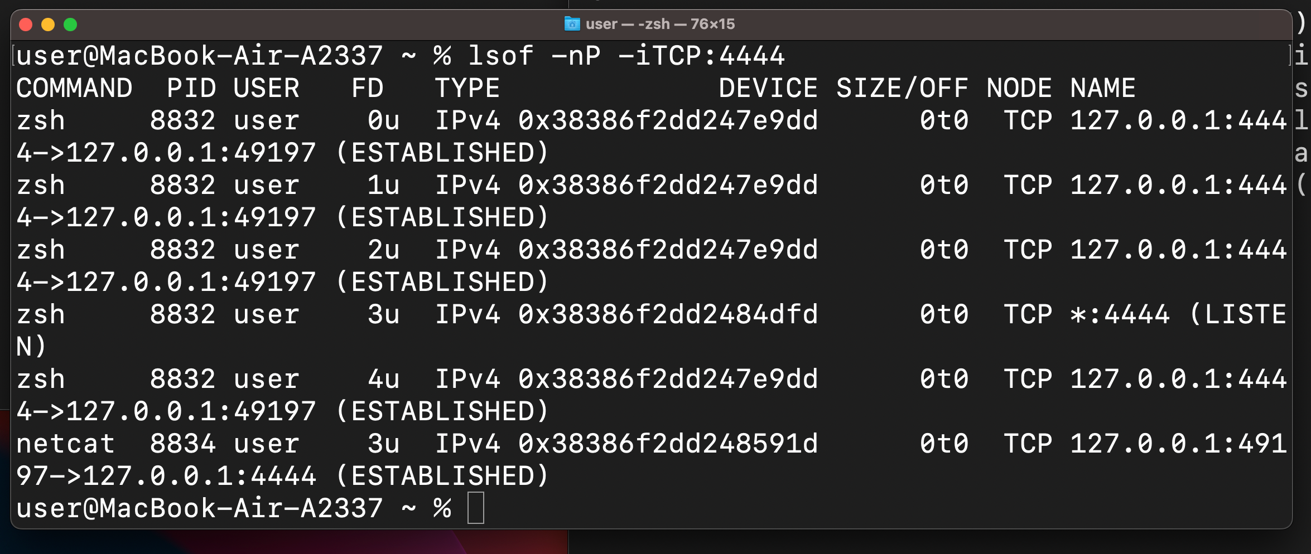Click the *:4444 listening address
The width and height of the screenshot is (1311, 554).
click(1120, 315)
